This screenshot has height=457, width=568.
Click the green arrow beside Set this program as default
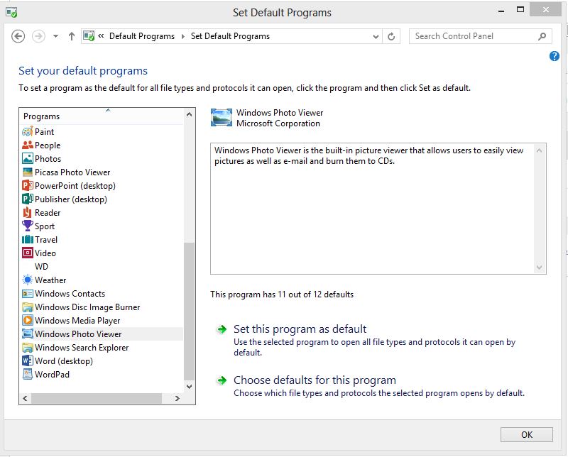tap(222, 329)
